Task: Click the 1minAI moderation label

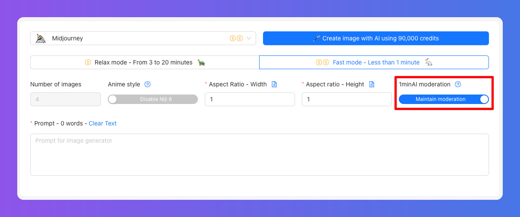Action: pyautogui.click(x=425, y=84)
